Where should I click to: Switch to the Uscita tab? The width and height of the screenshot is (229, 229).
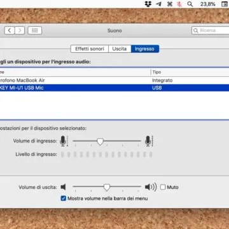[120, 49]
